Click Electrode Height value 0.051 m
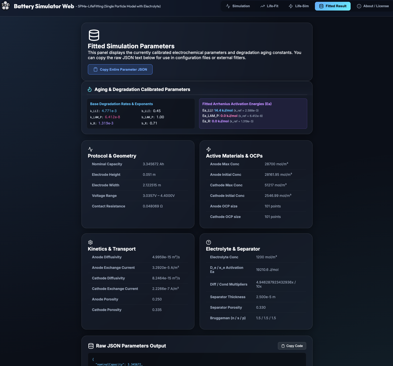This screenshot has width=393, height=366. [149, 175]
